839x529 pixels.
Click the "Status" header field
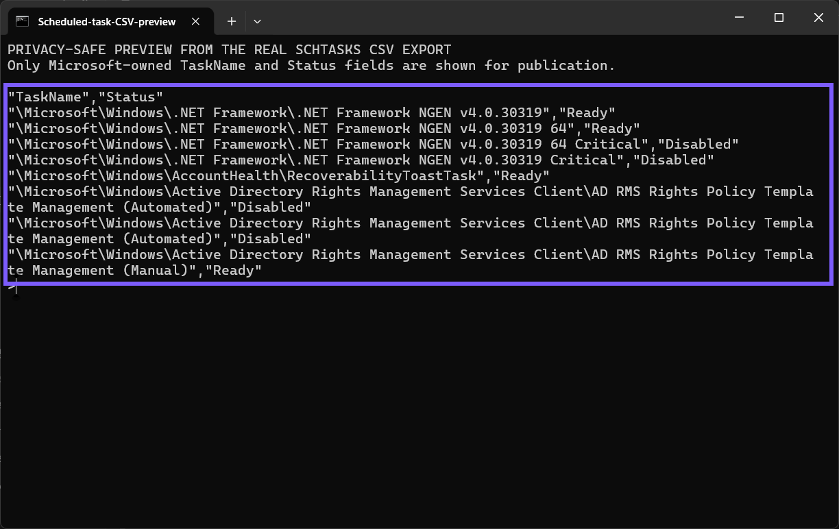[131, 97]
